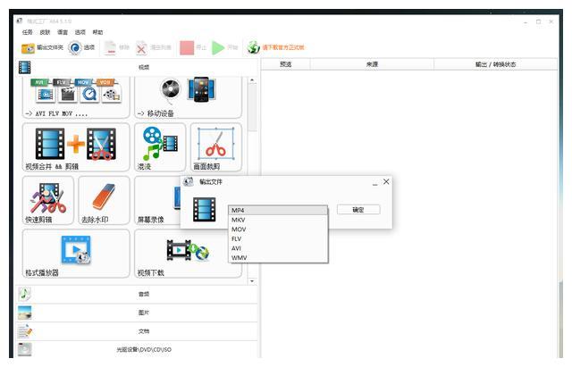Click the video panel scrollbar thumb

pos(252,108)
